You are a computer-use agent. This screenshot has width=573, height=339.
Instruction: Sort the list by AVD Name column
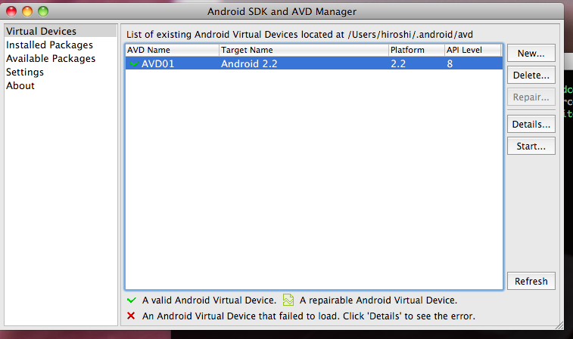click(172, 50)
